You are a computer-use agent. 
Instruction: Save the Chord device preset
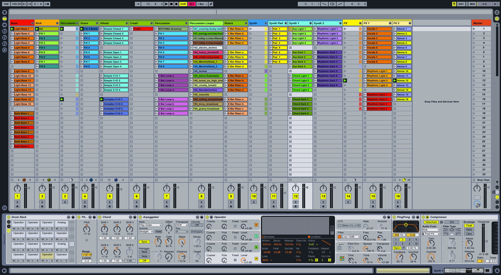tap(135, 217)
